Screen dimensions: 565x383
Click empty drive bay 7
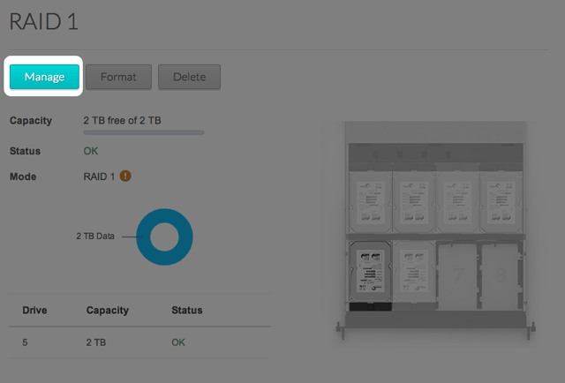pos(457,274)
